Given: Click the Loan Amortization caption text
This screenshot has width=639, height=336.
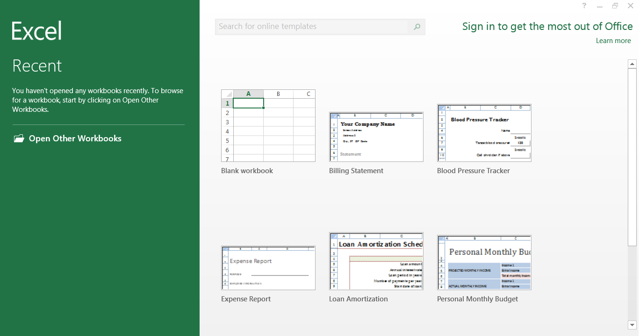Looking at the screenshot, I should pyautogui.click(x=359, y=299).
